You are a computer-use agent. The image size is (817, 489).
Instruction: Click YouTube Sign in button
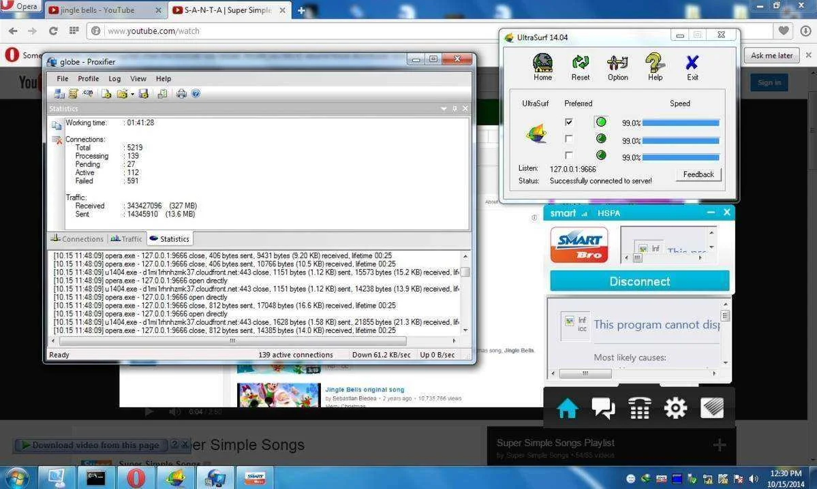pos(769,82)
